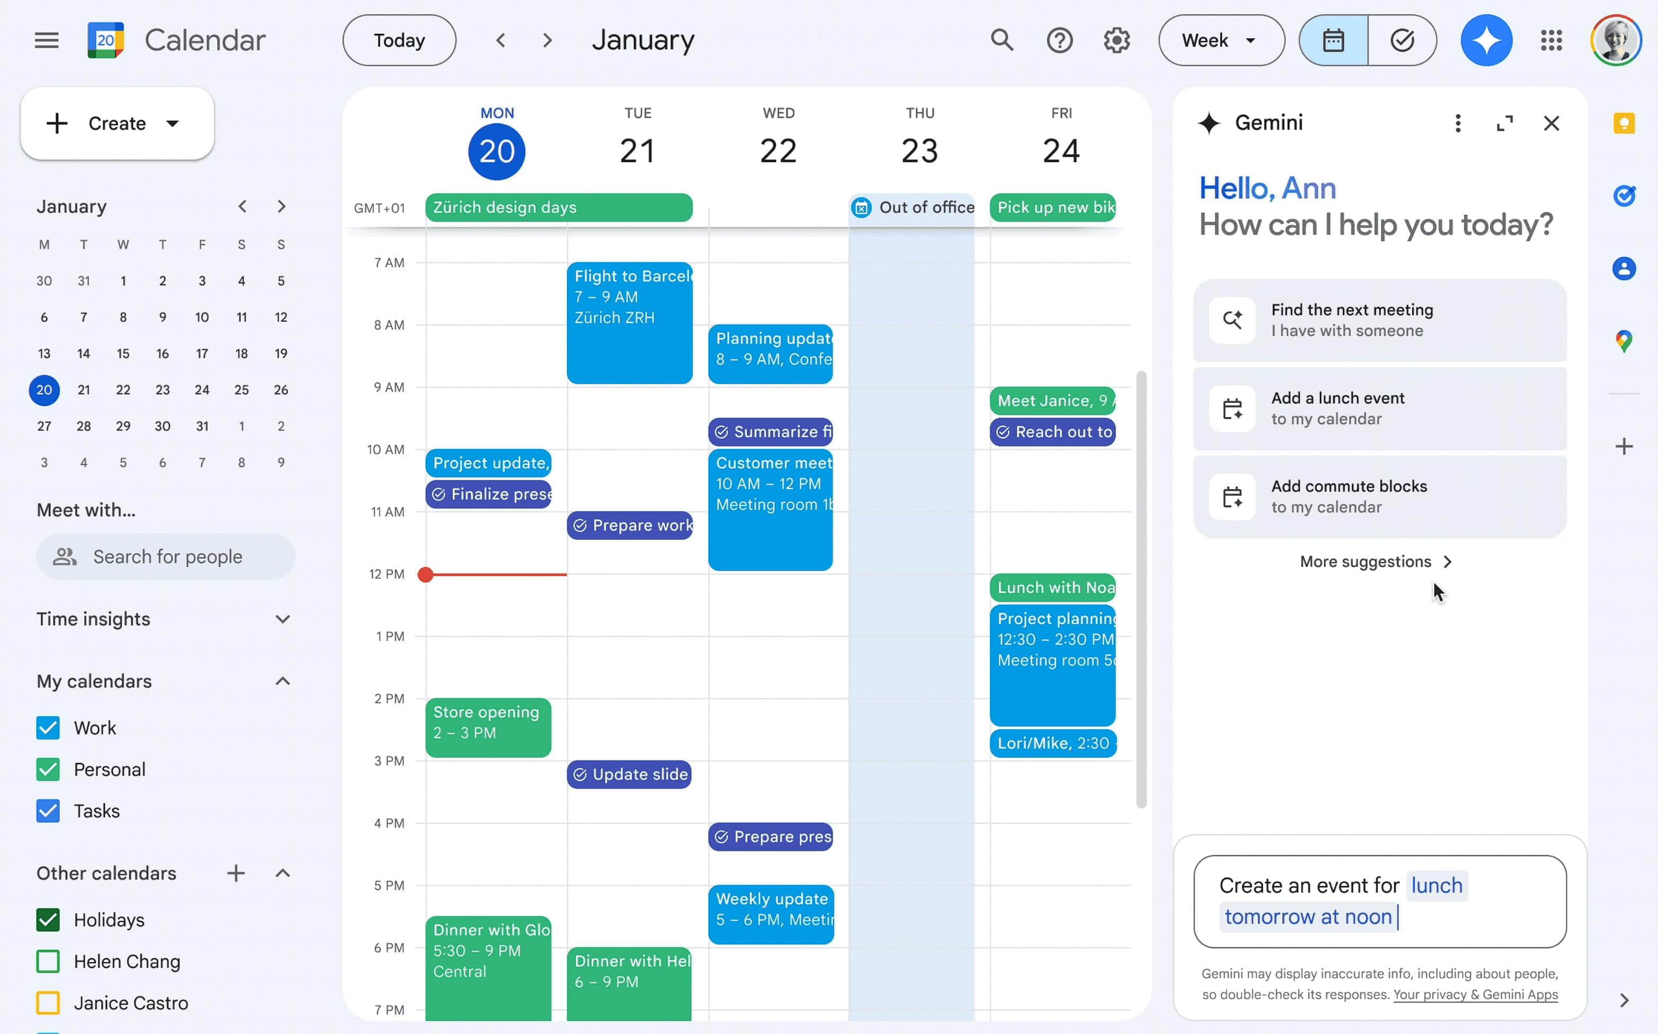
Task: Open the Update slide task chip
Action: coord(629,774)
